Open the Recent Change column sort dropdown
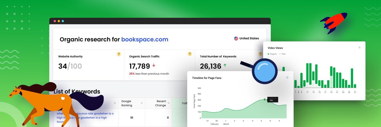 (169, 103)
